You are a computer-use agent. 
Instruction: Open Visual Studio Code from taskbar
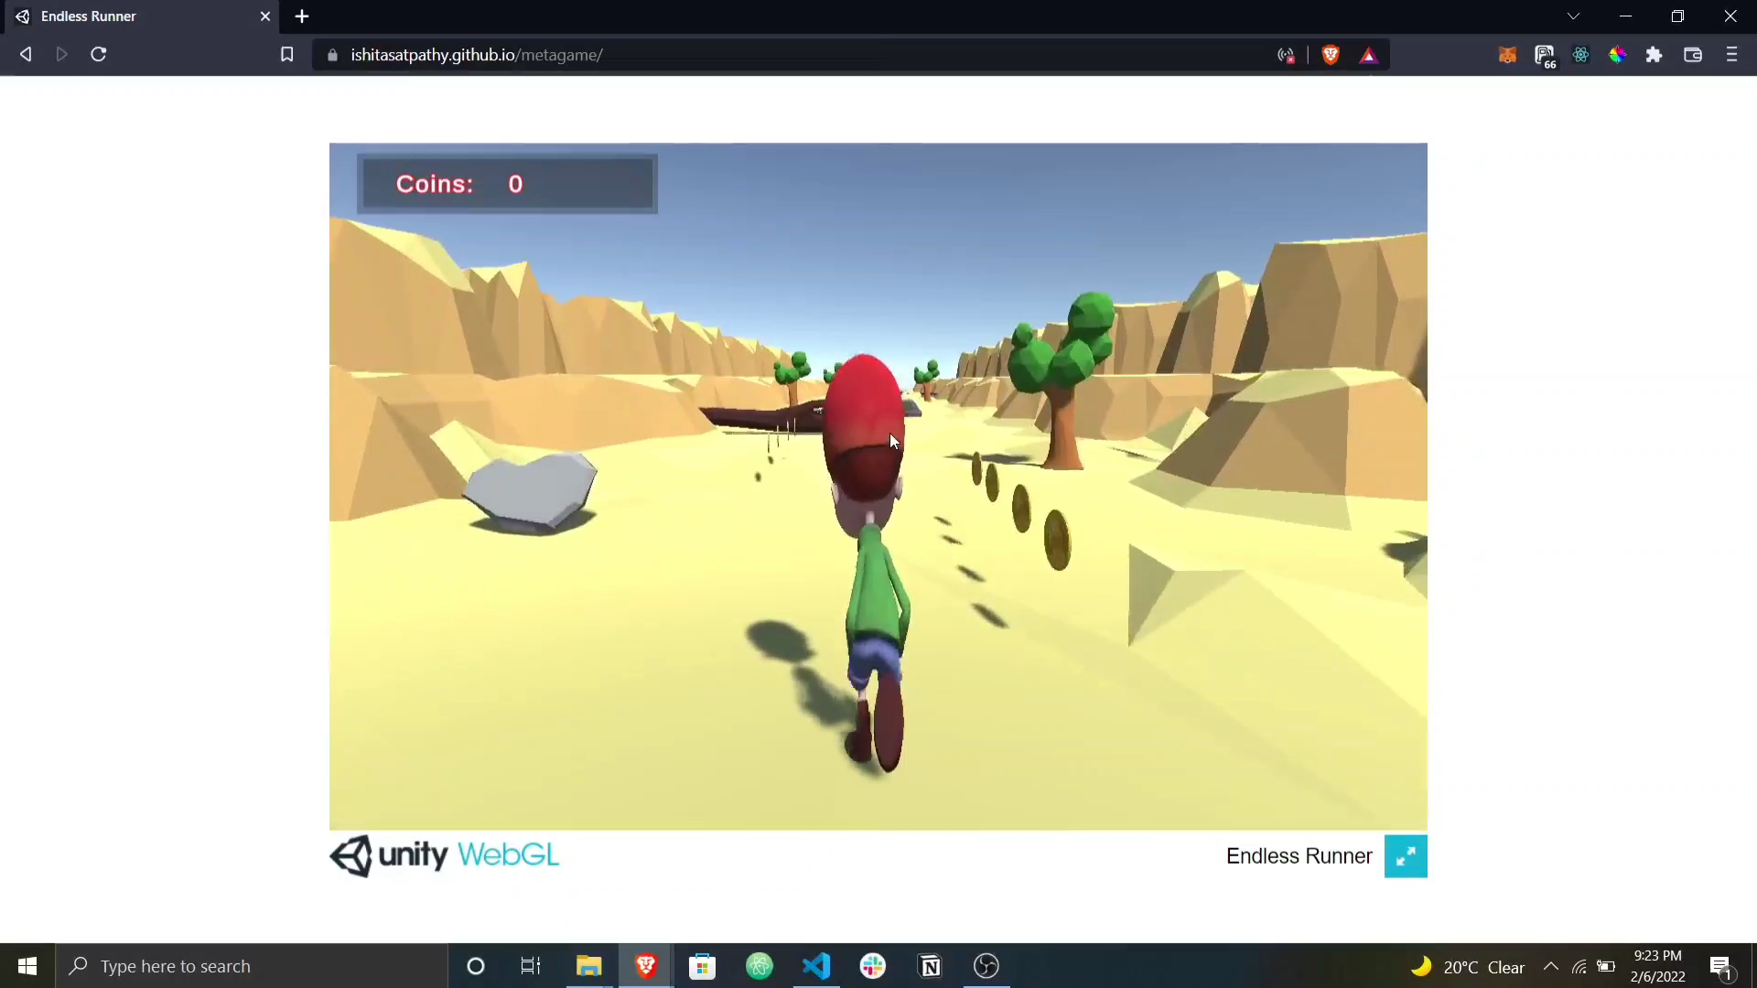816,966
